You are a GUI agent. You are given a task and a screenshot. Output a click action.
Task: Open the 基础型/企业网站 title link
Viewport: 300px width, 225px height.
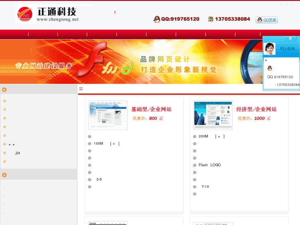[151, 109]
